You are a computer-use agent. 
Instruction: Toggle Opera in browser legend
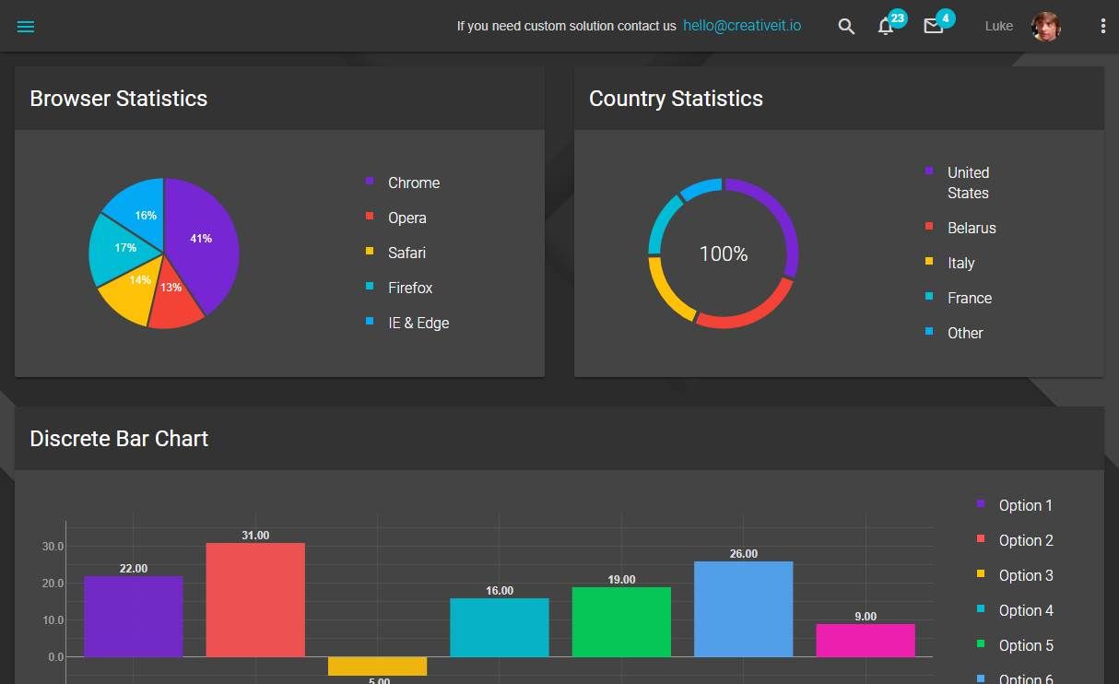[x=396, y=218]
